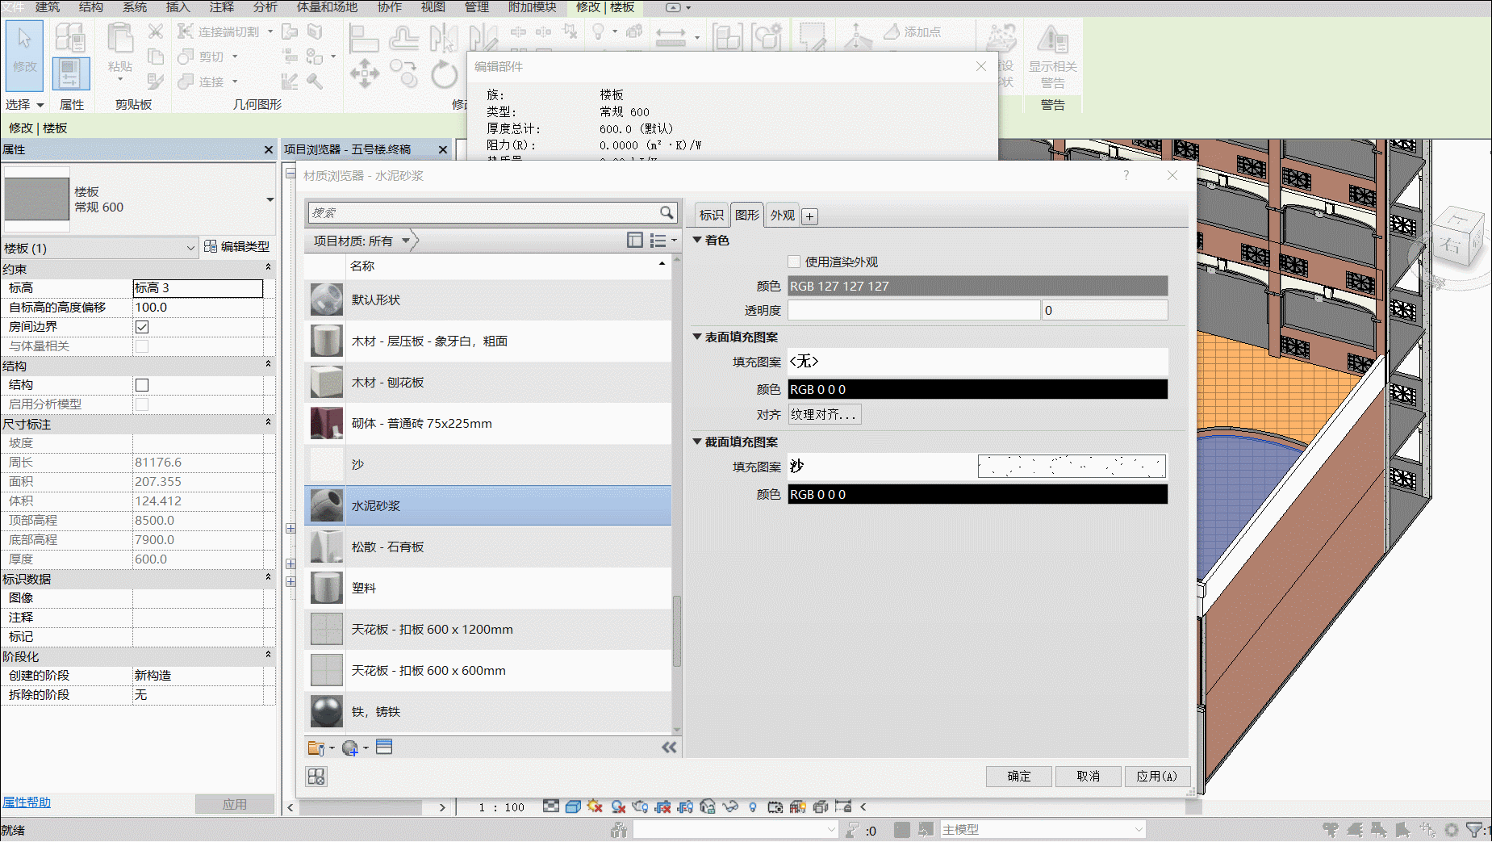The width and height of the screenshot is (1492, 842).
Task: Switch to the Identity tab
Action: (711, 216)
